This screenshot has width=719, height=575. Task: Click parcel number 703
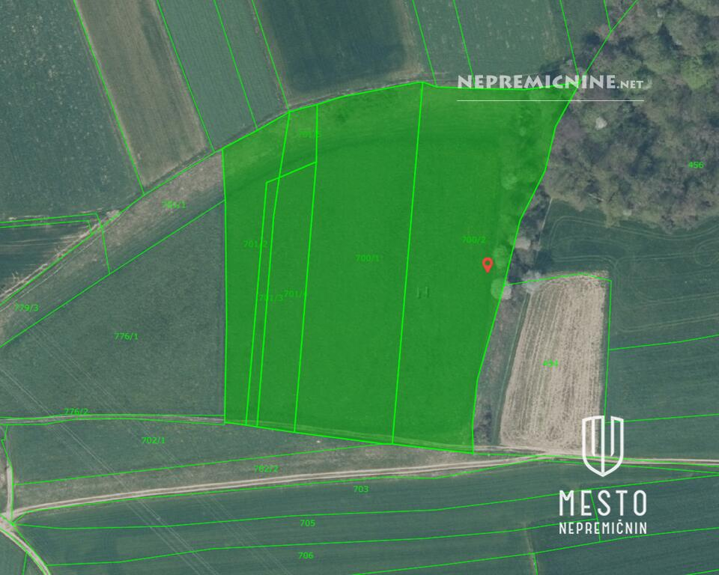pyautogui.click(x=360, y=489)
